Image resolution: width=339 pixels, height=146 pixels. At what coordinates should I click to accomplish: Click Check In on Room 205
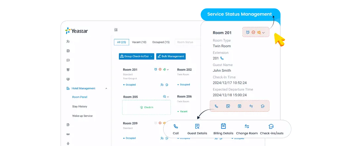[147, 107]
